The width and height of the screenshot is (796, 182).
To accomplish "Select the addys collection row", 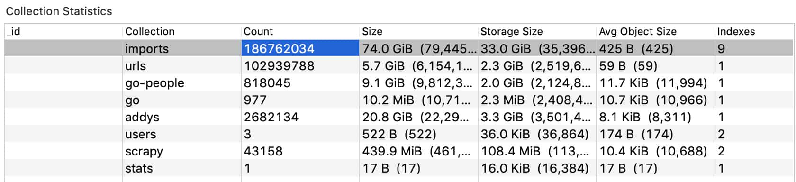I will [x=399, y=117].
